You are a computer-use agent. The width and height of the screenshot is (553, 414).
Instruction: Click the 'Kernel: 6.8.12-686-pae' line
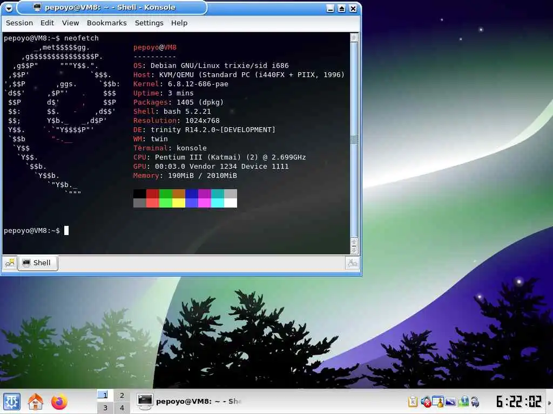point(180,84)
